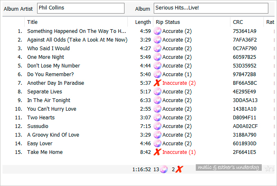Click the Rat column header
This screenshot has width=277, height=186.
(270, 22)
